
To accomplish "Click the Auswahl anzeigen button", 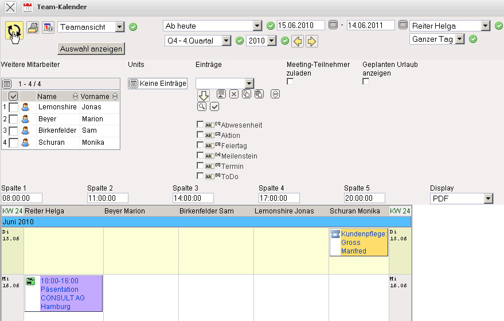I will pos(92,49).
